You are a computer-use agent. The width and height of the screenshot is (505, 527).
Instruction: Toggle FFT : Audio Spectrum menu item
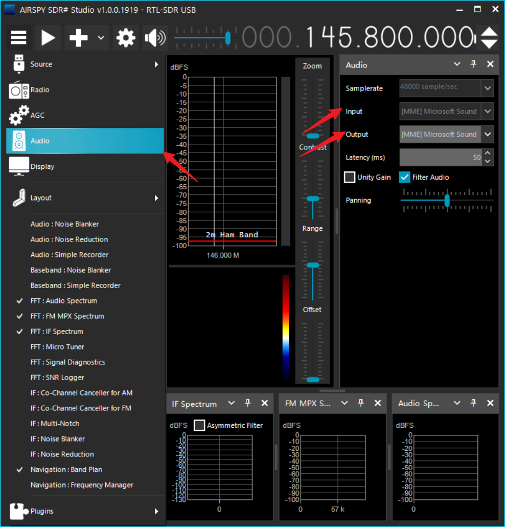tap(63, 301)
